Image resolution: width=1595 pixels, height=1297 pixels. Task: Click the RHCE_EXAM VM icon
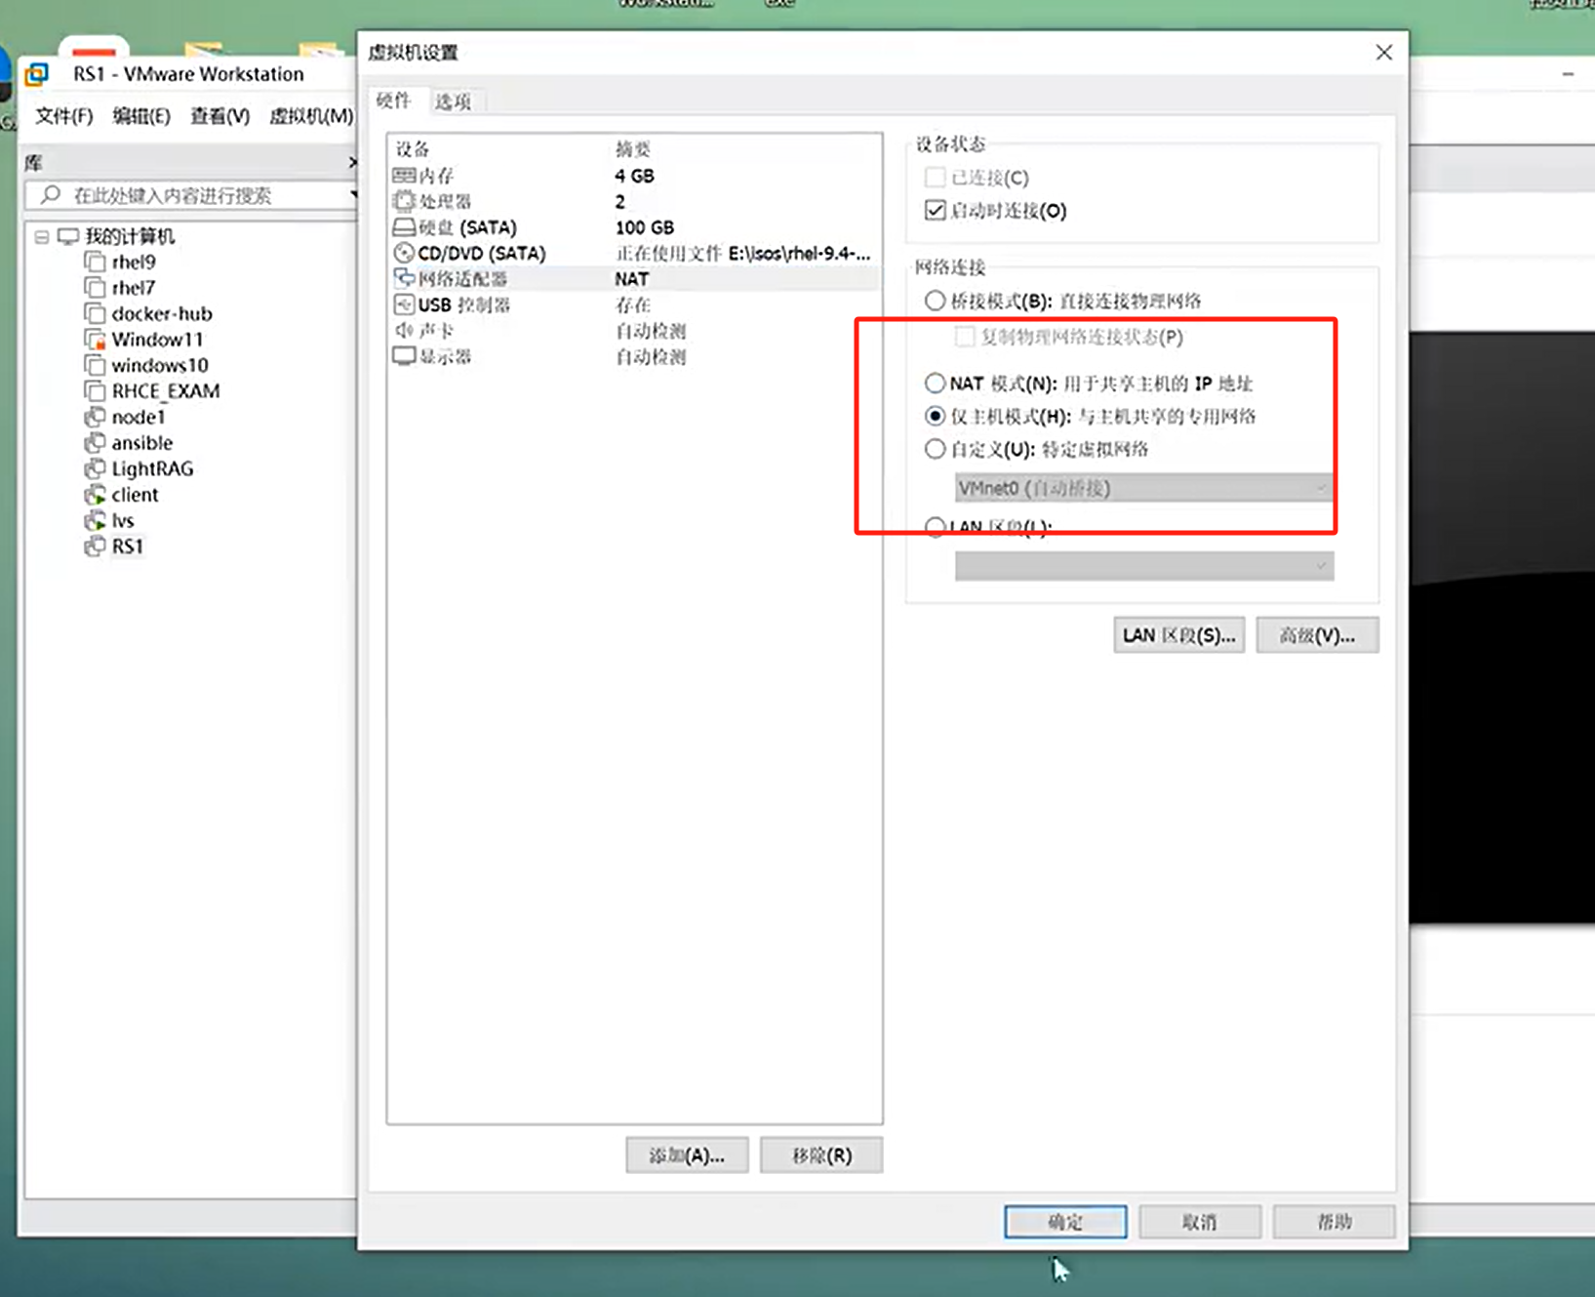click(95, 391)
